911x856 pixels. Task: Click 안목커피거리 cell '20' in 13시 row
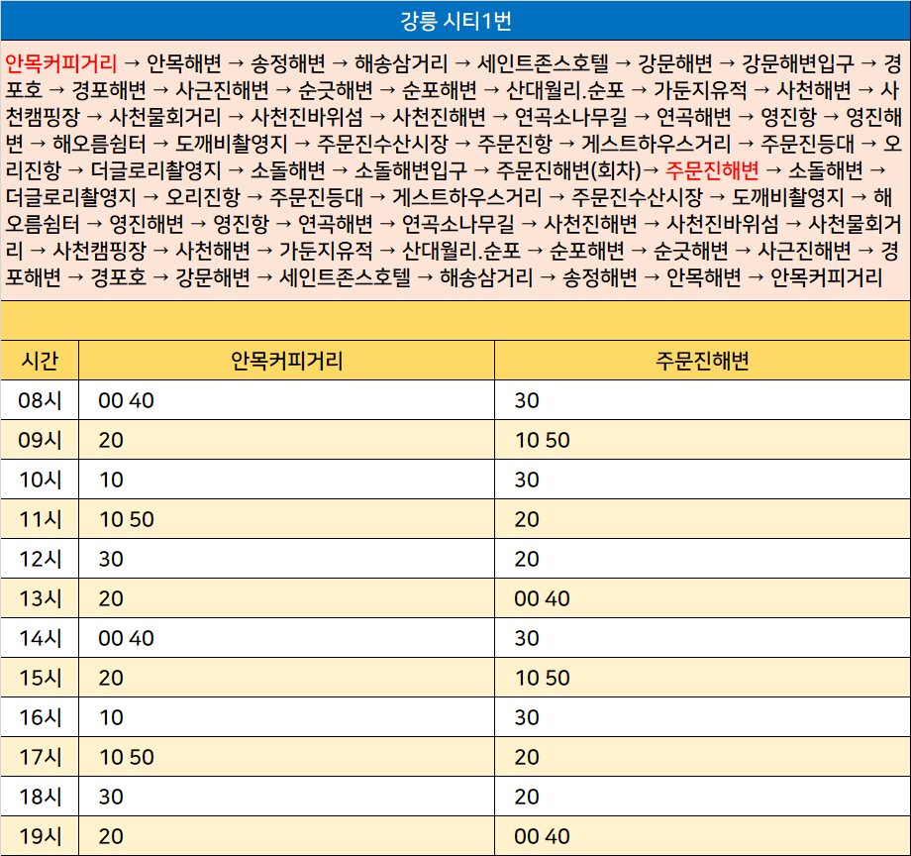[286, 598]
